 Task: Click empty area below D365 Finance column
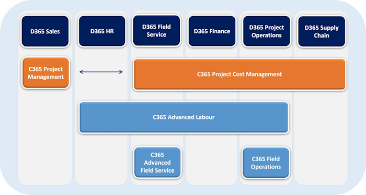coord(211,161)
